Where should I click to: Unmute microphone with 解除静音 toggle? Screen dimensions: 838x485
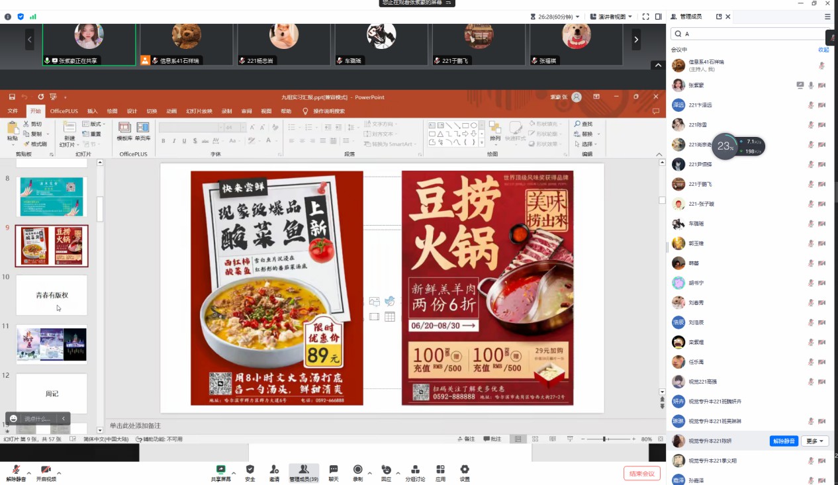15,470
